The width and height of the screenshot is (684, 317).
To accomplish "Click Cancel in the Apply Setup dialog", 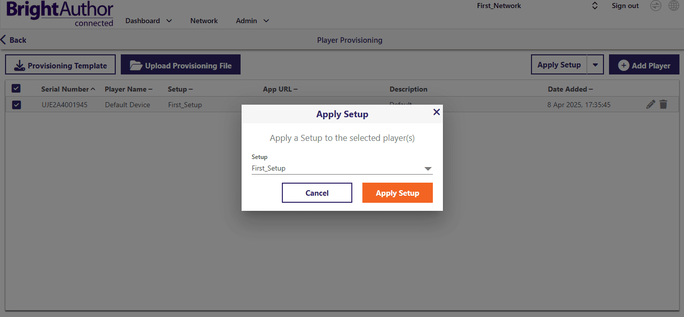I will pos(317,193).
